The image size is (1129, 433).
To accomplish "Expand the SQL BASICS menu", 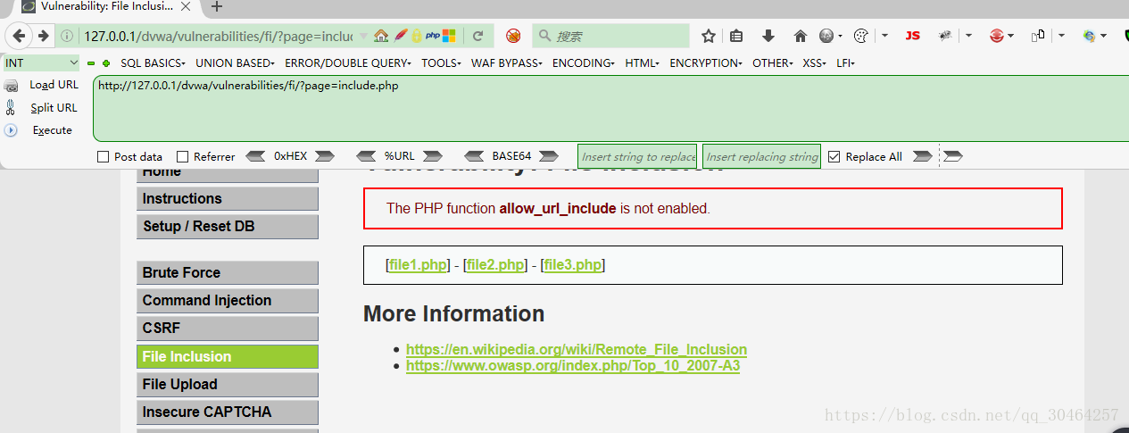I will point(153,63).
